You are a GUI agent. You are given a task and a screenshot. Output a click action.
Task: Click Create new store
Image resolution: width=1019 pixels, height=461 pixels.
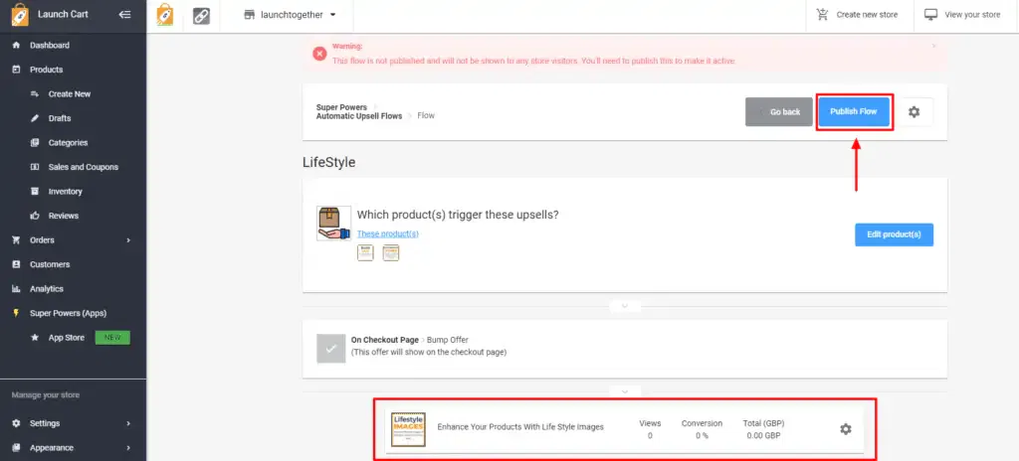click(859, 14)
